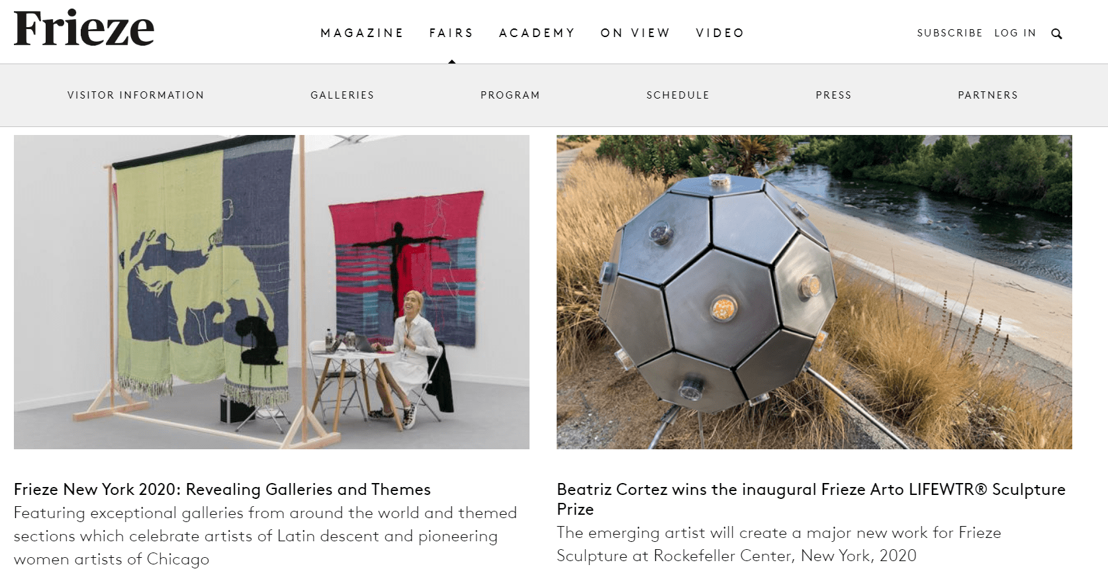The width and height of the screenshot is (1108, 575).
Task: Open the Fairs menu
Action: tap(451, 33)
